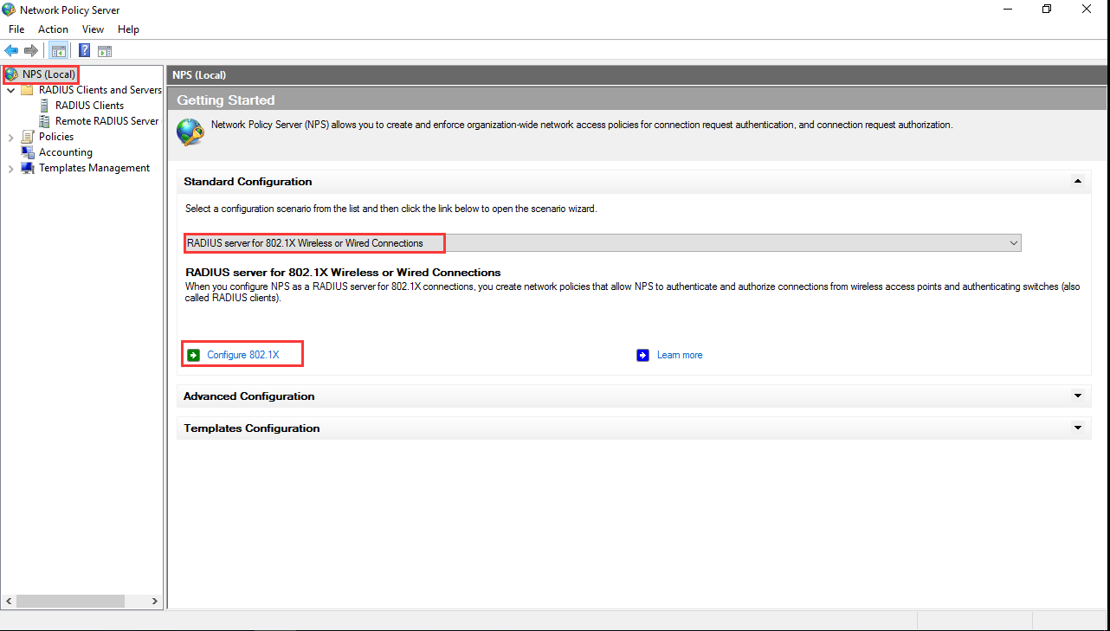Expand the Advanced Configuration section
Viewport: 1110px width, 631px height.
pos(1077,396)
